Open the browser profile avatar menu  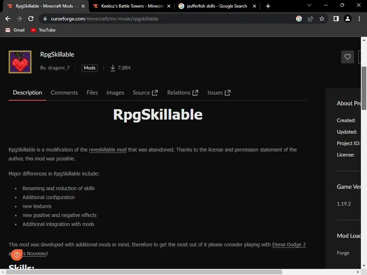(x=348, y=19)
